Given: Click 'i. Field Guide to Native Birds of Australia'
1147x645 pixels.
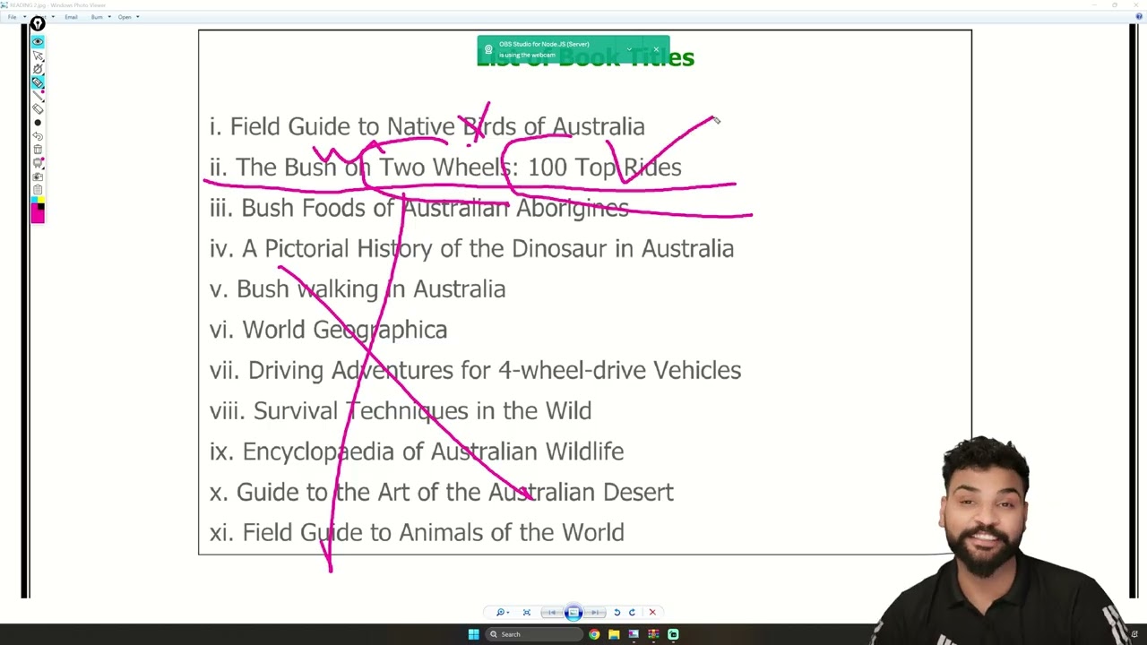Looking at the screenshot, I should tap(427, 127).
